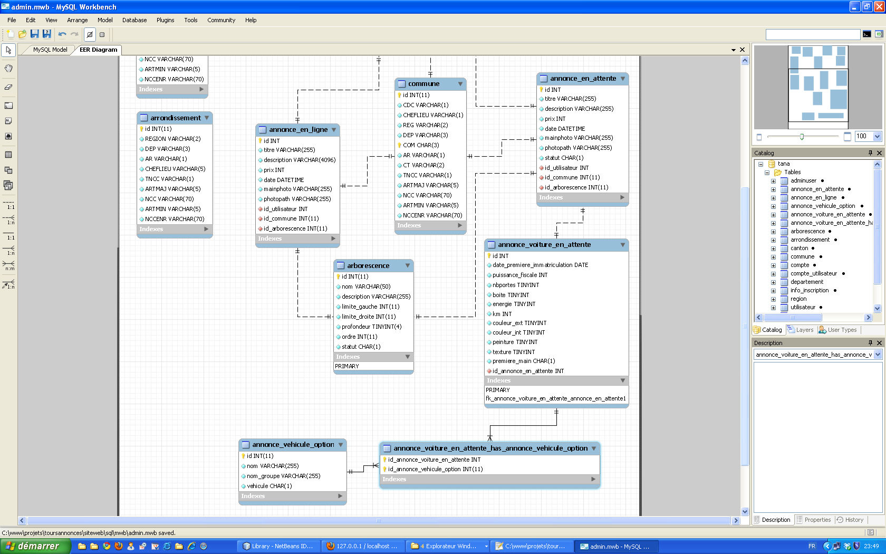Switch to the Properties tab
The width and height of the screenshot is (886, 554).
(x=813, y=520)
